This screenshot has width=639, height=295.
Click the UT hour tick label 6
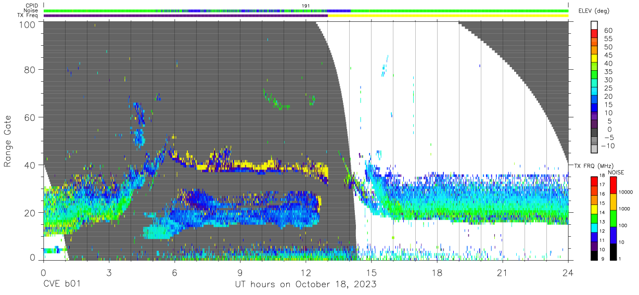(x=174, y=273)
